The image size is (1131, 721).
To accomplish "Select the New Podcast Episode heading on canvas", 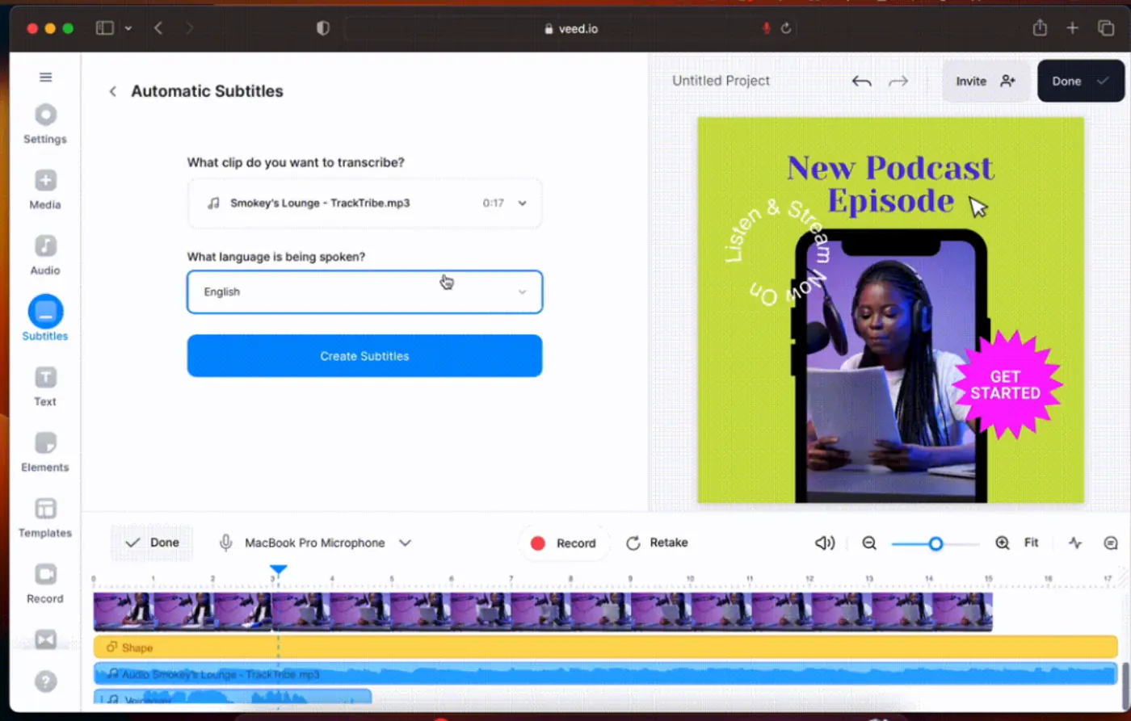I will pyautogui.click(x=890, y=184).
